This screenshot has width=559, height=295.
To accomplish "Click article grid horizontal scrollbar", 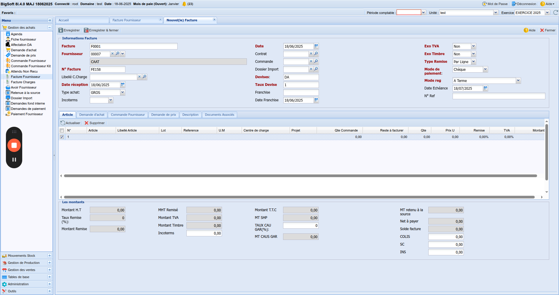I will pos(300,176).
